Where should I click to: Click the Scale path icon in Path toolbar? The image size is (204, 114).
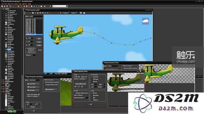(x=47, y=13)
